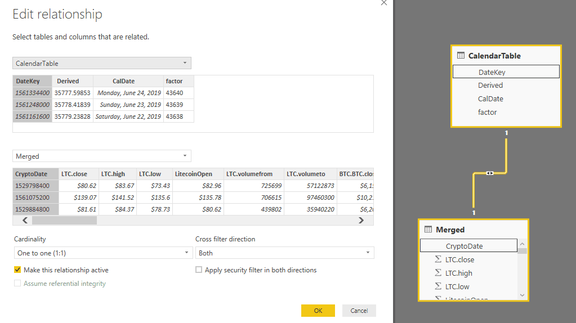Select the CryptoDate column header in preview
This screenshot has width=576, height=323.
pos(35,174)
